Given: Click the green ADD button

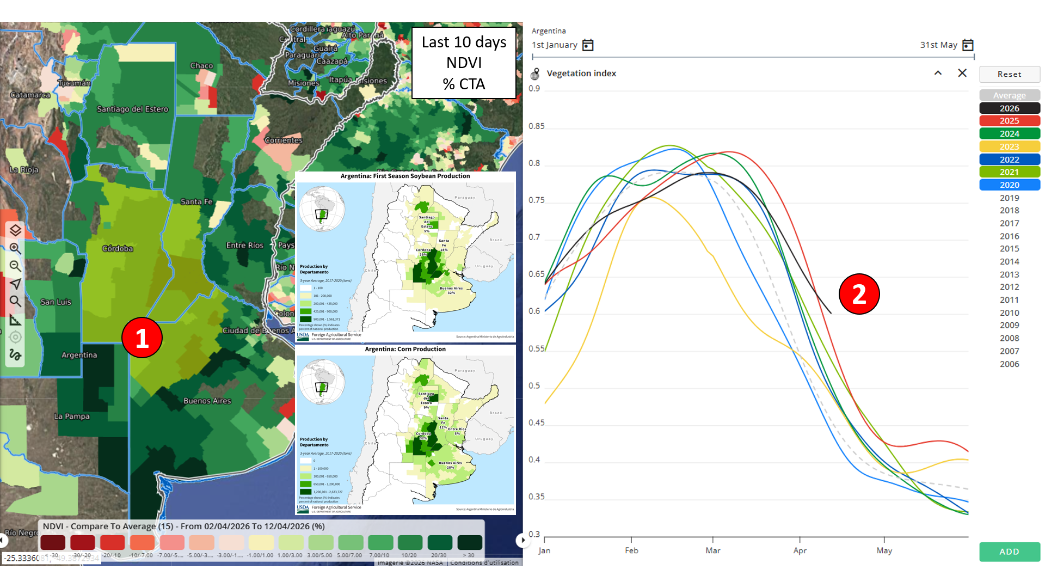Looking at the screenshot, I should pos(1009,552).
